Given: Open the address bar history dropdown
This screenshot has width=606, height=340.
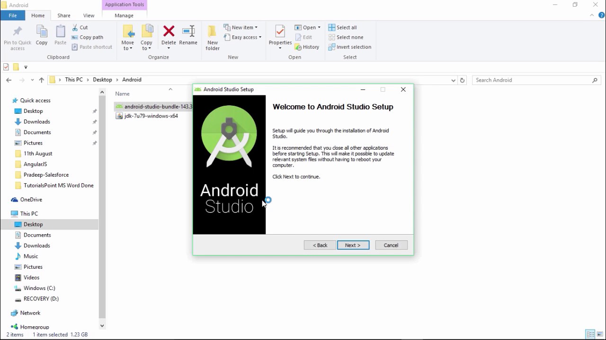Looking at the screenshot, I should click(454, 80).
